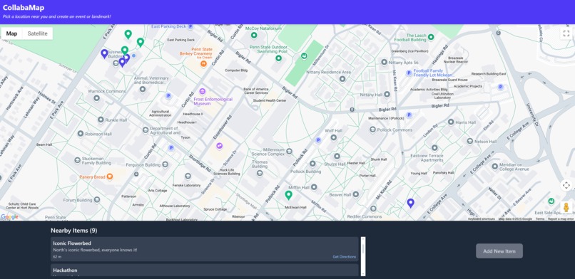Open Get Directions for Iconic Flowerbed
Viewport: 575px width, 279px height.
[x=345, y=257]
